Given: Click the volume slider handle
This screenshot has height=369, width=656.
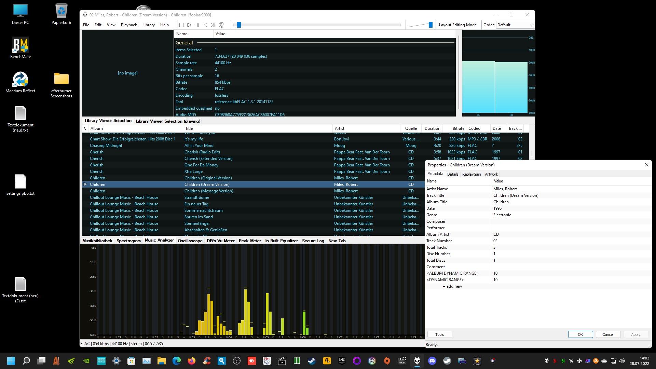Looking at the screenshot, I should click(x=430, y=25).
